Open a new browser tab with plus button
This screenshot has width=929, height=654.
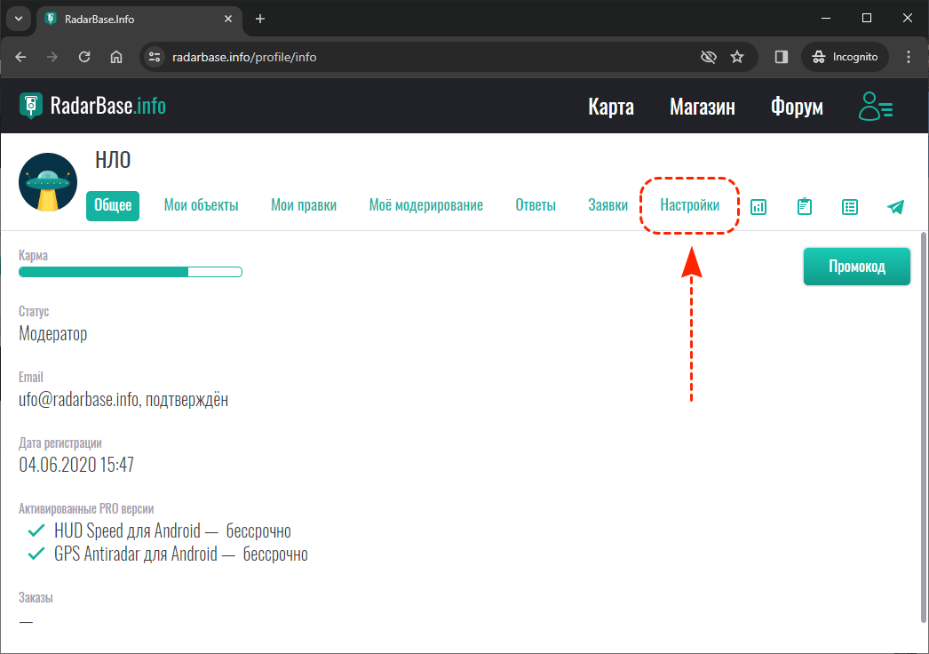(x=259, y=19)
